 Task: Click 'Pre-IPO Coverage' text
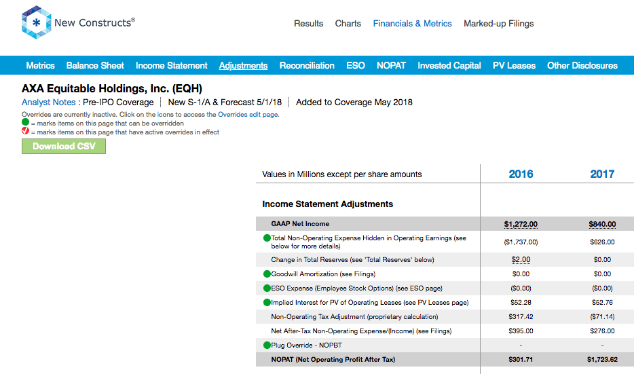pos(118,102)
